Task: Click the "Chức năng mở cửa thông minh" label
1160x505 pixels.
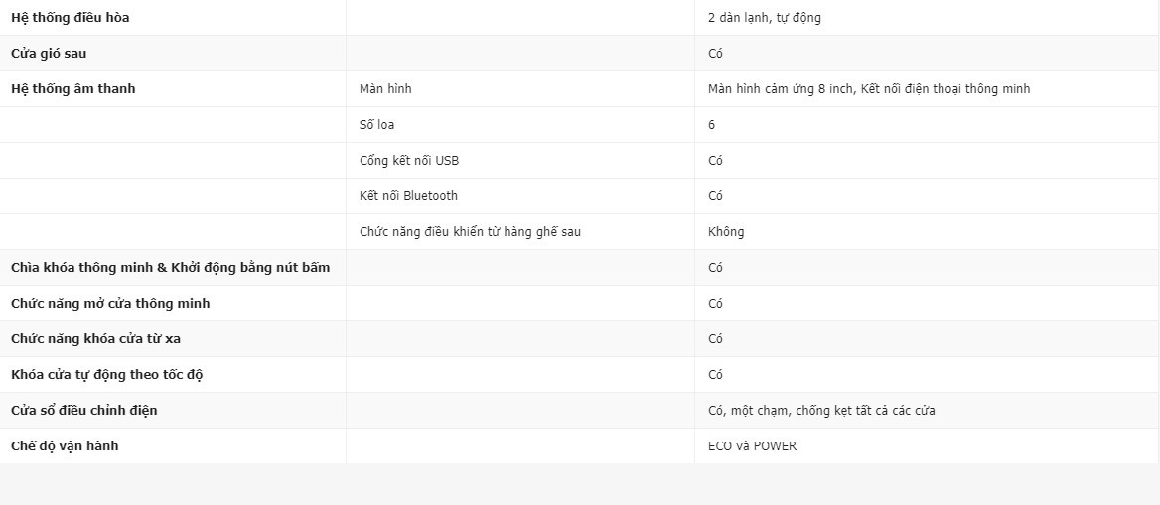Action: 110,304
